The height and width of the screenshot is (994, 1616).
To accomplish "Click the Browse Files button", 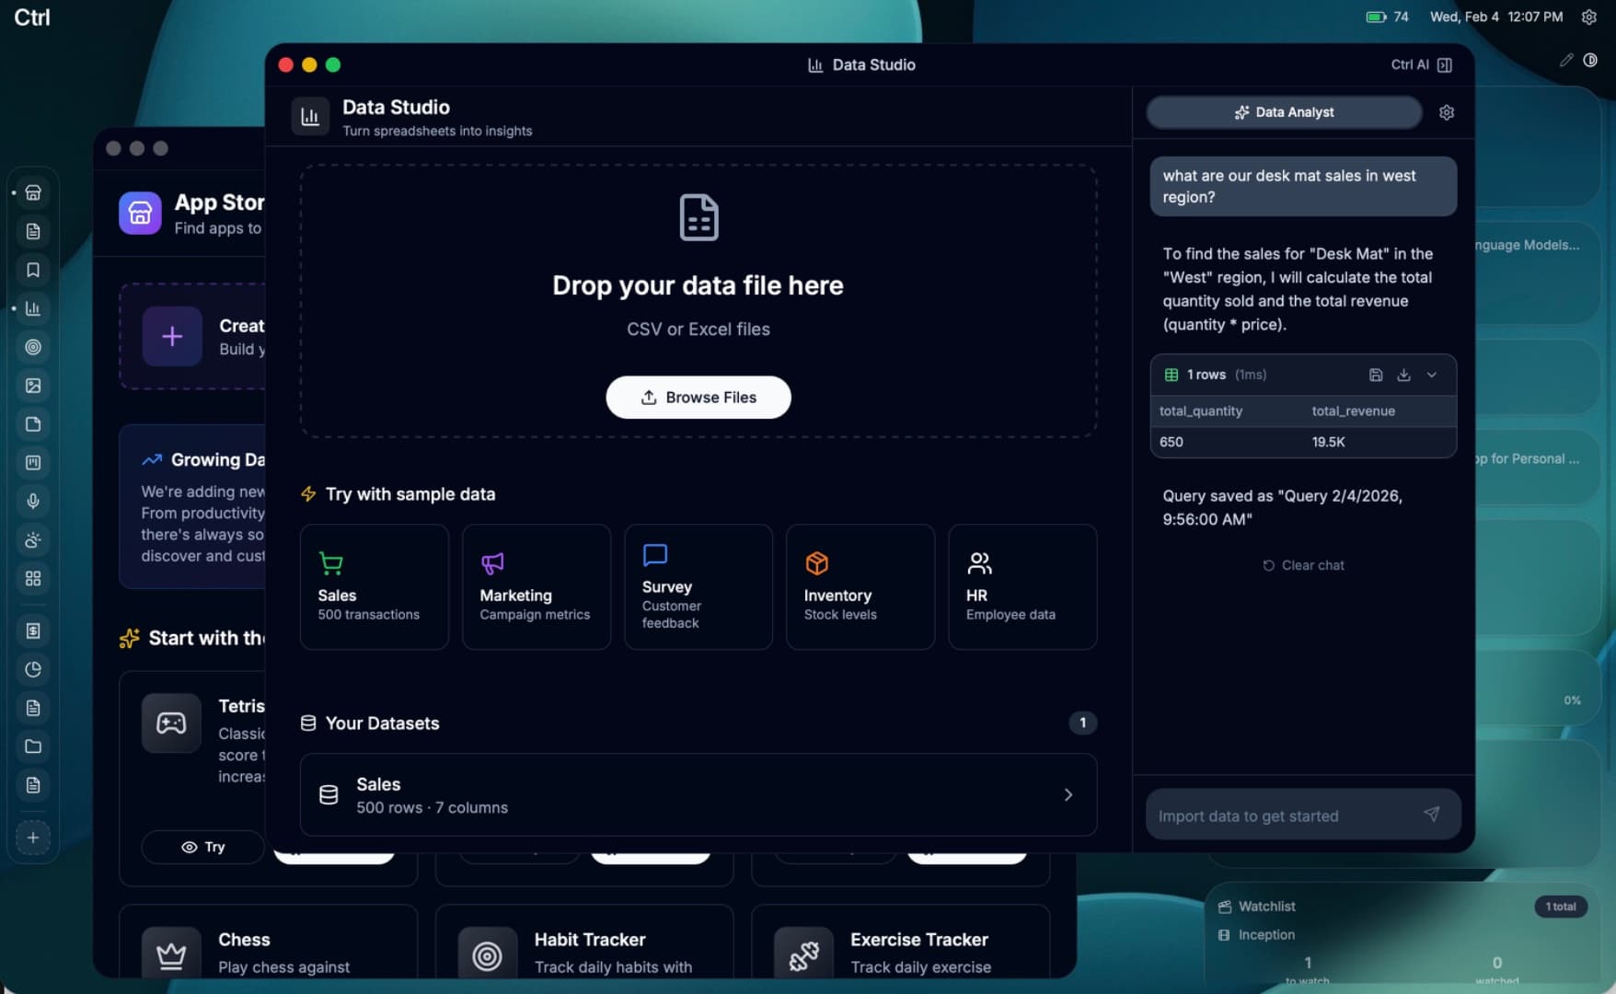I will [x=698, y=397].
